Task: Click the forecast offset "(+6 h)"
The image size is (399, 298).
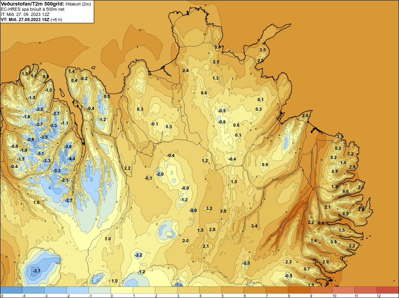Action: (x=57, y=20)
